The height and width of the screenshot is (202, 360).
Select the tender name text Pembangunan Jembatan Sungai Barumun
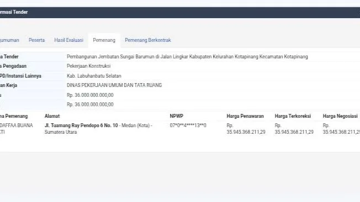click(x=110, y=57)
